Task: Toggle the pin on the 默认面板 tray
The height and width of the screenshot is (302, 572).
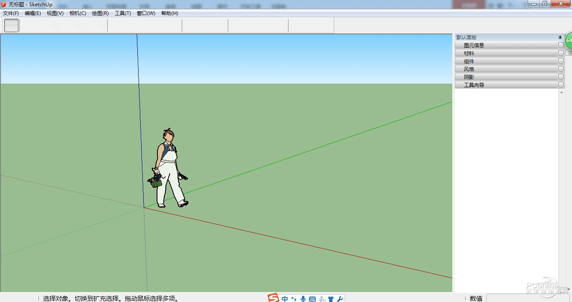Action: pos(560,37)
